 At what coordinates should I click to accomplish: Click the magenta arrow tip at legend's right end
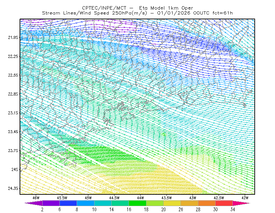point(241,203)
